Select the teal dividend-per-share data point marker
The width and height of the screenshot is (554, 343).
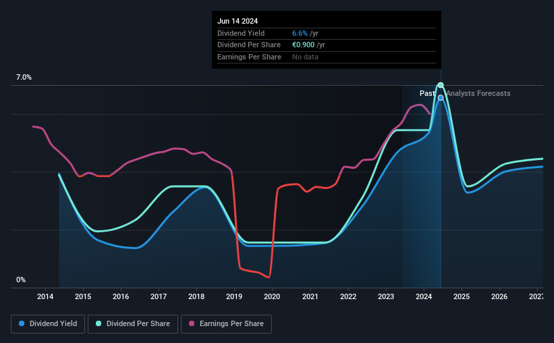pos(441,85)
